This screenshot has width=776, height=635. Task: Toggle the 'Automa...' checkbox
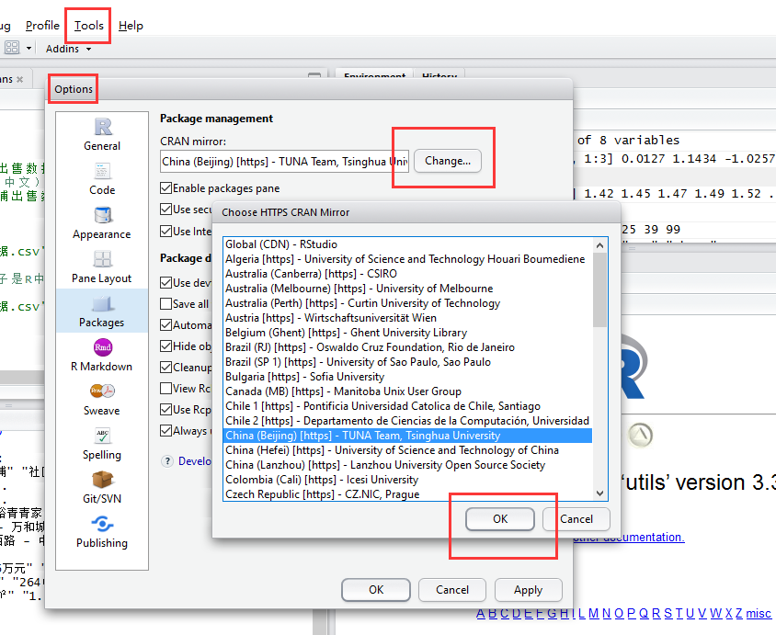165,325
